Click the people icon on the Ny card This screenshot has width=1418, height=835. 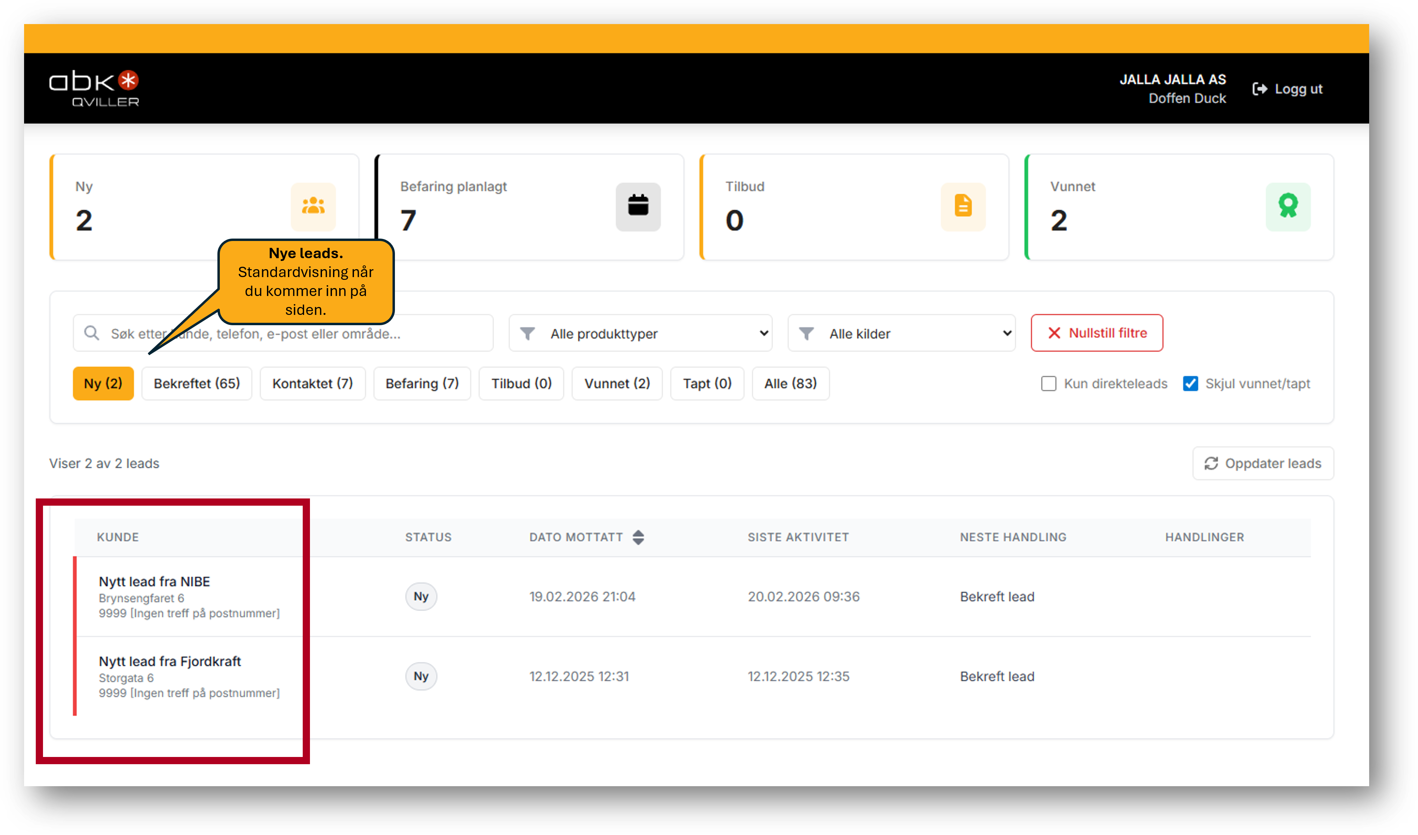click(x=313, y=206)
